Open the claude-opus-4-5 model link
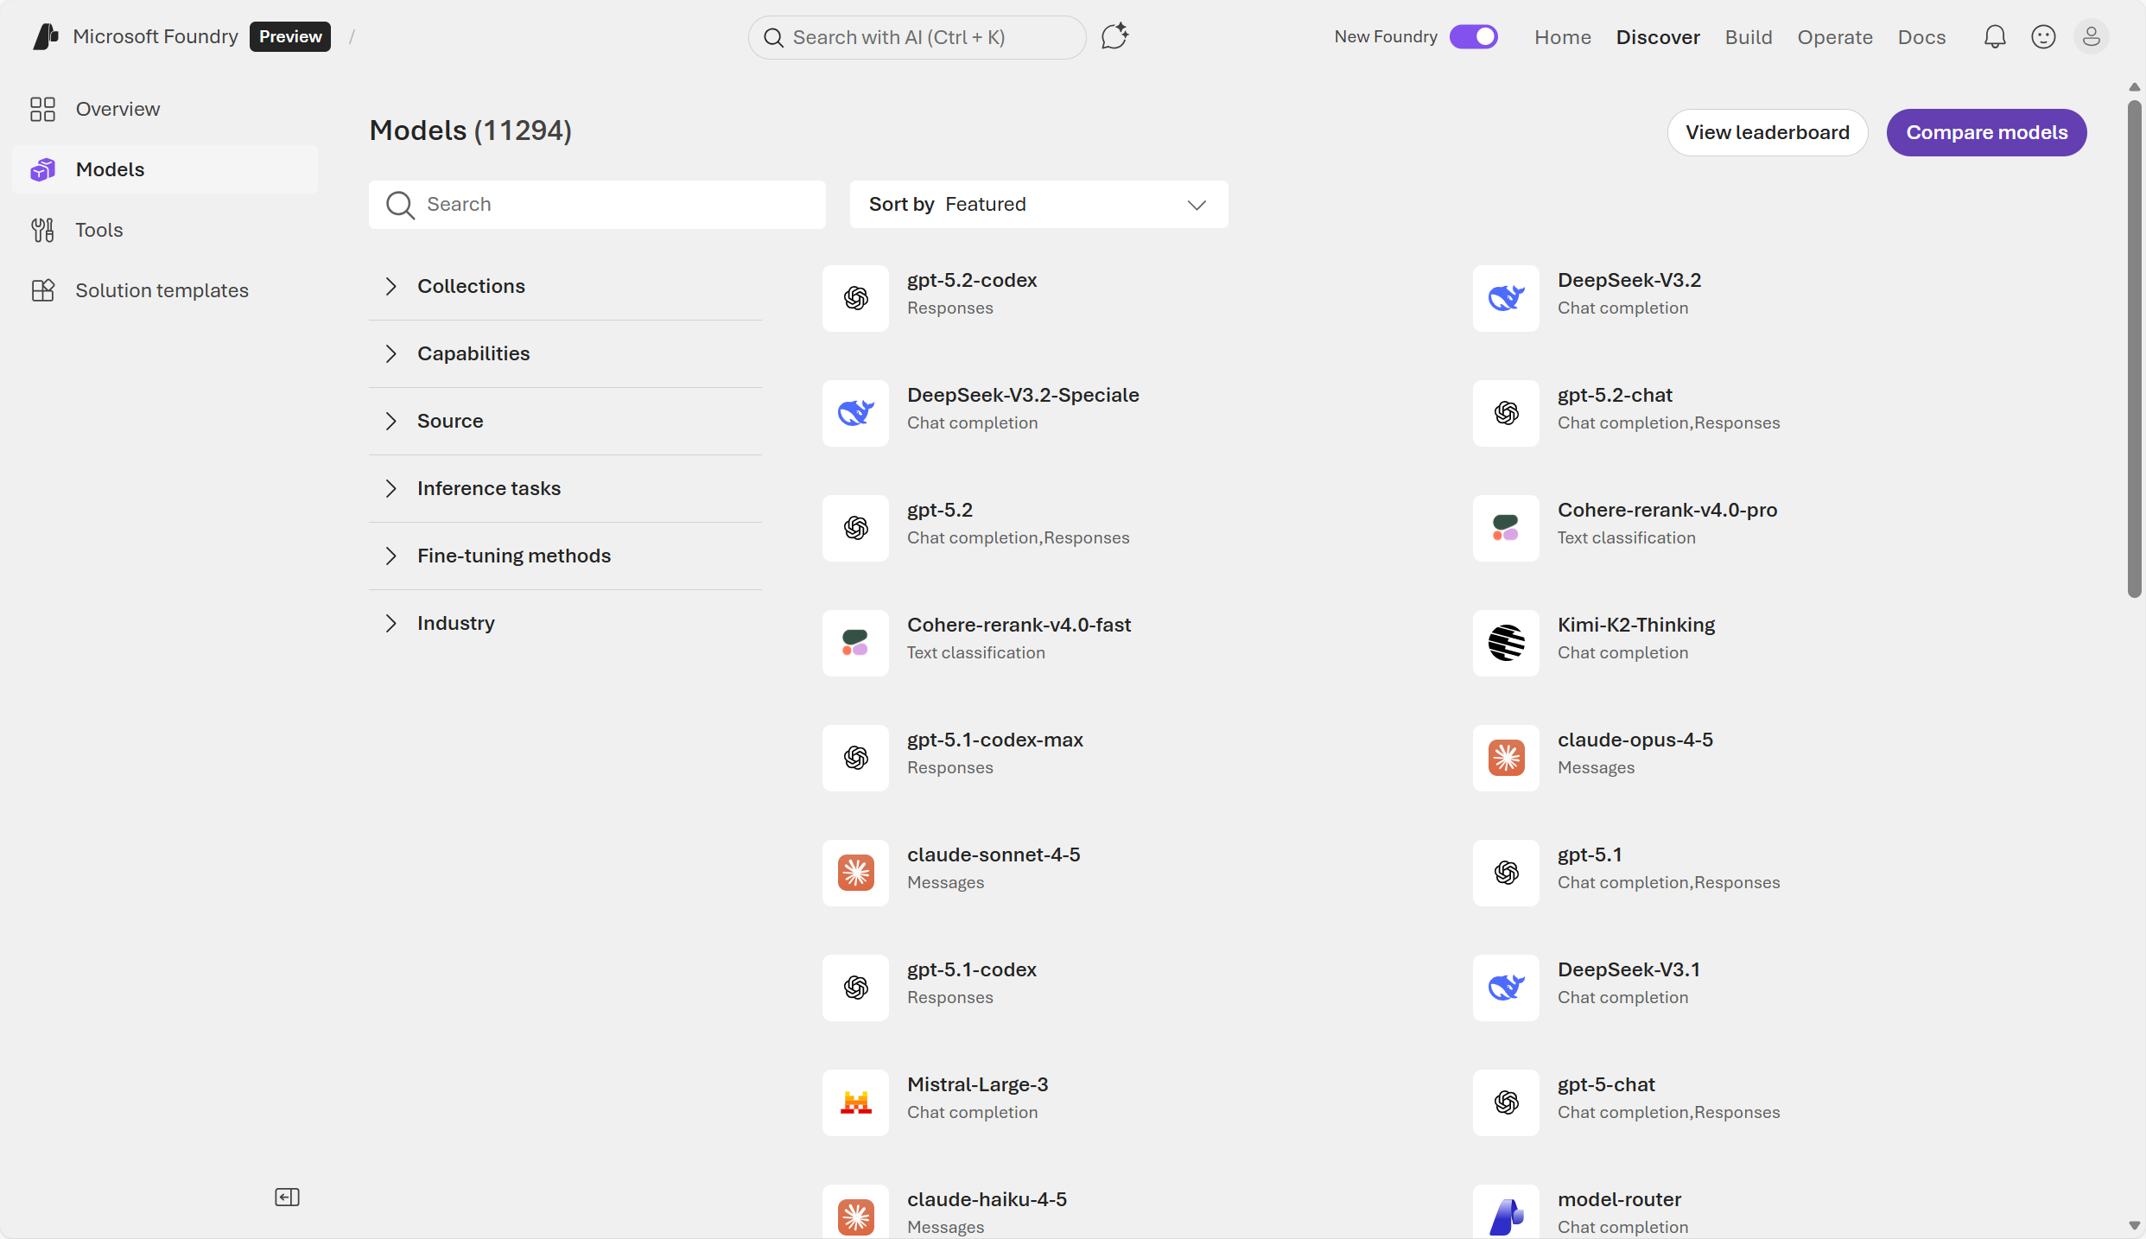Viewport: 2146px width, 1239px height. coord(1635,740)
